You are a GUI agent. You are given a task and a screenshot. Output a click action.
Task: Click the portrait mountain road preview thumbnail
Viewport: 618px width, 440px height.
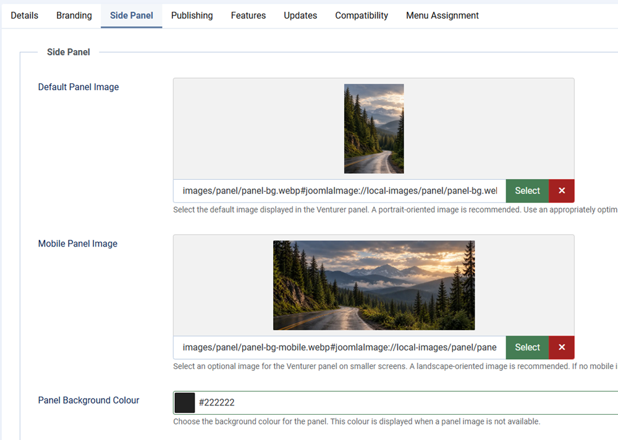tap(374, 129)
